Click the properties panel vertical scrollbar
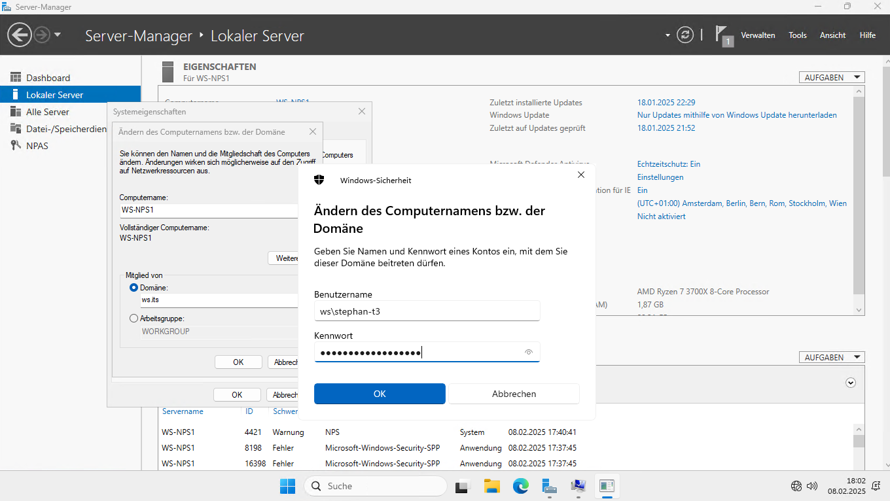Screen dimensions: 890x501 (859, 194)
